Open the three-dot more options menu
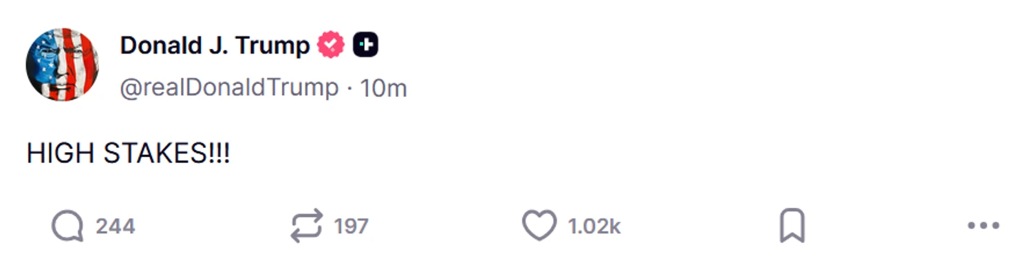The width and height of the screenshot is (1032, 276). (x=983, y=226)
